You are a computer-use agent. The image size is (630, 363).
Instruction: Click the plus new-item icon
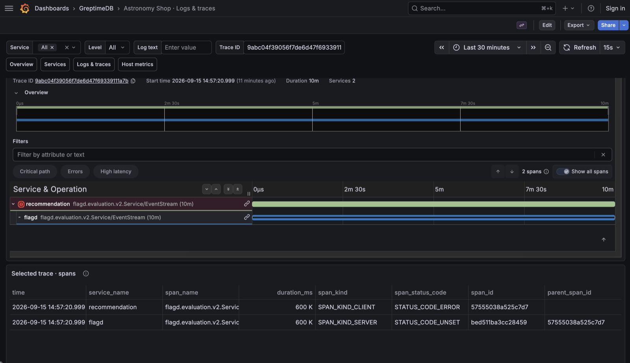pos(565,8)
